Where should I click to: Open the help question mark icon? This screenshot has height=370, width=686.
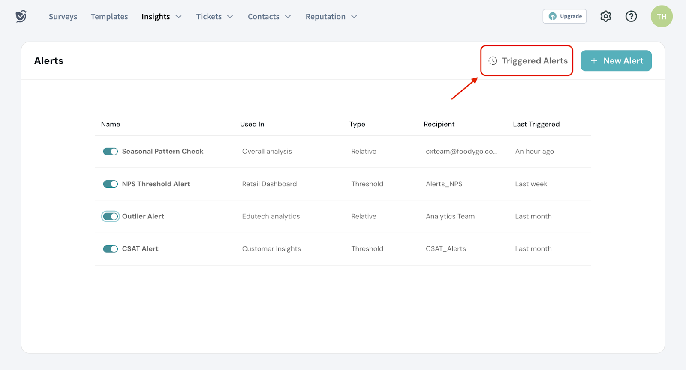tap(631, 16)
